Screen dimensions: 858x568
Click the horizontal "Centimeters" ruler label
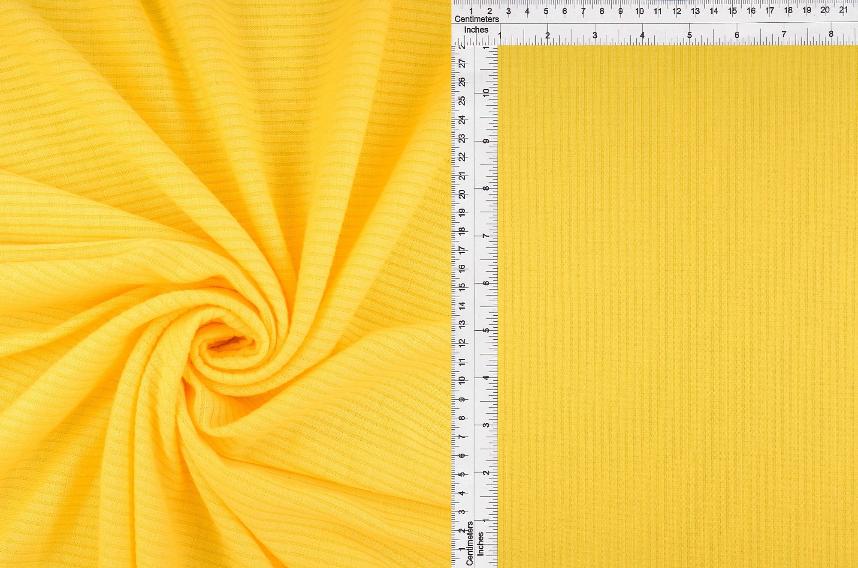[x=477, y=19]
